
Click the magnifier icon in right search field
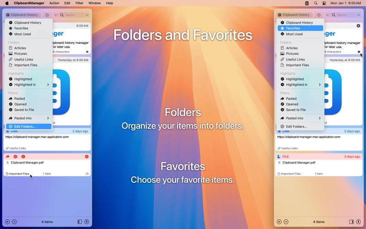tap(334, 15)
